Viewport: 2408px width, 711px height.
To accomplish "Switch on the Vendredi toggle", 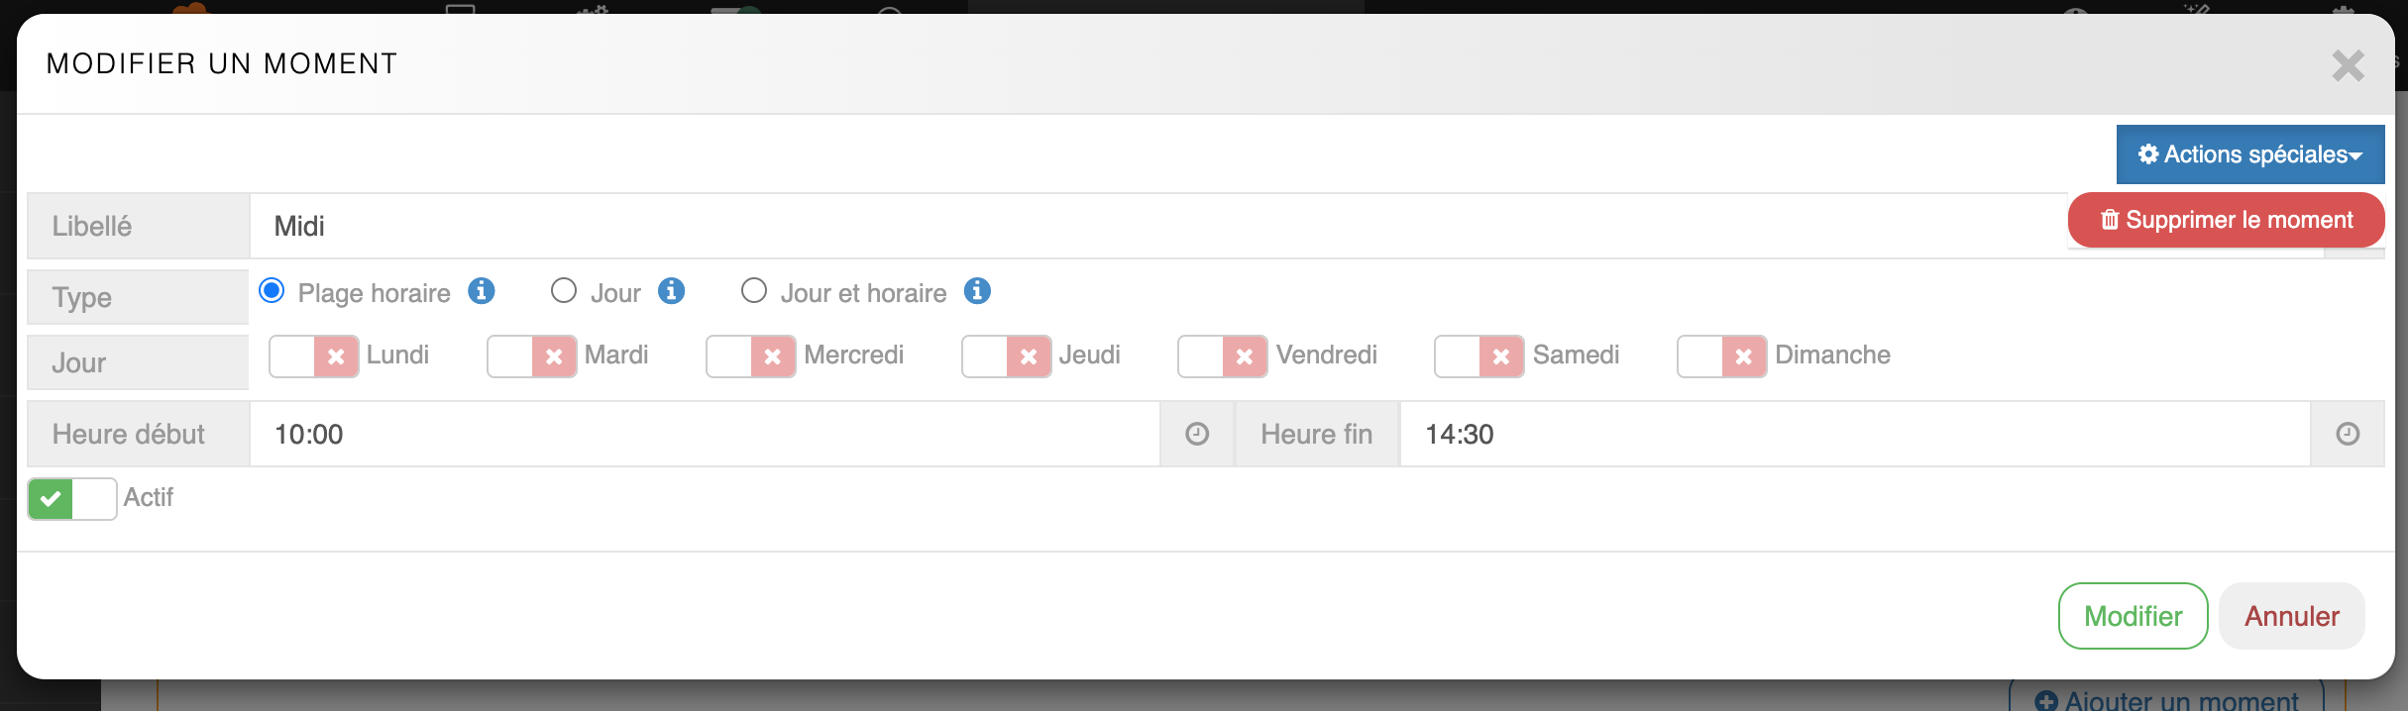I will 1223,356.
